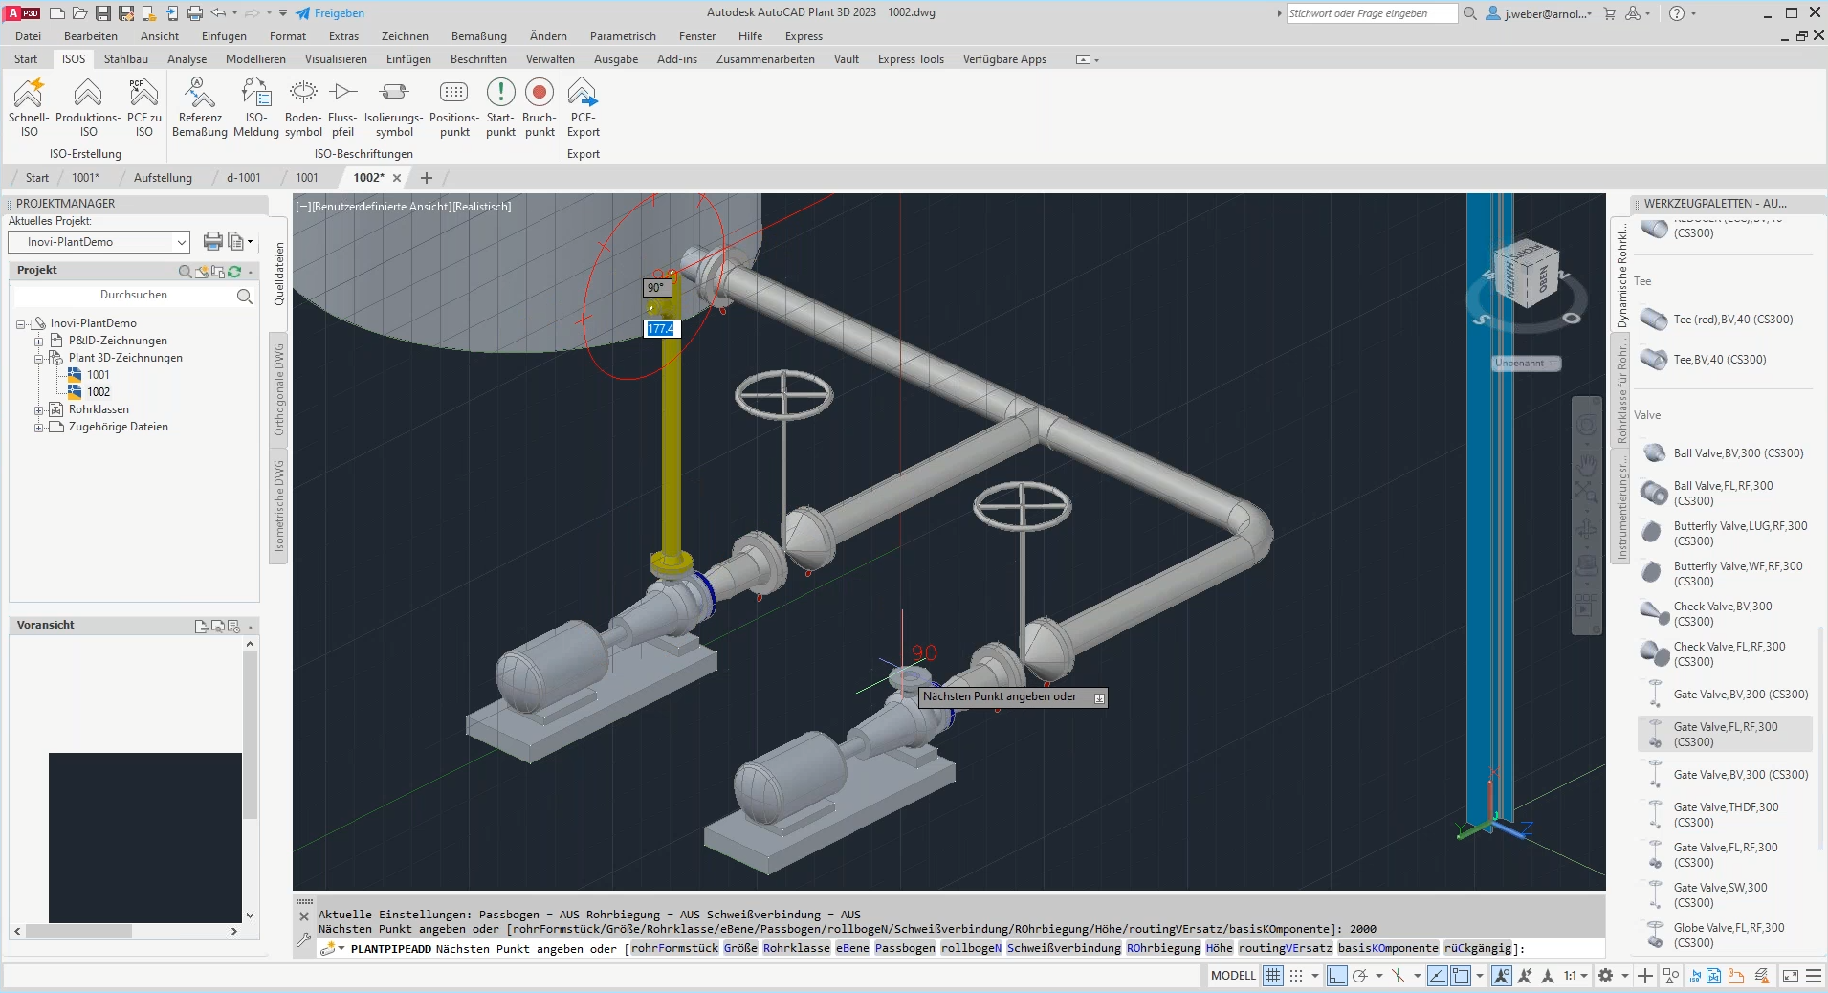Add a Bruchpunkt marker

pos(540,107)
